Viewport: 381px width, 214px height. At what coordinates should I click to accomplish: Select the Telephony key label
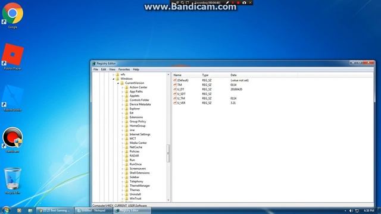click(x=136, y=181)
